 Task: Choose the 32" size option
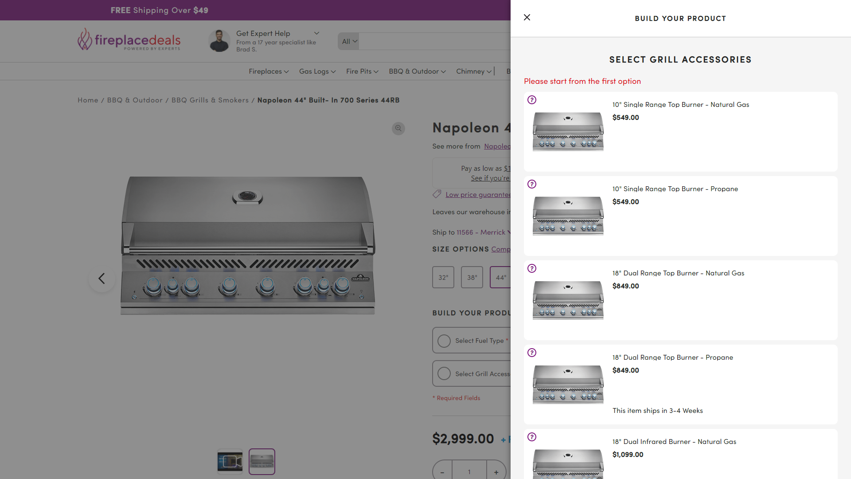click(x=443, y=277)
